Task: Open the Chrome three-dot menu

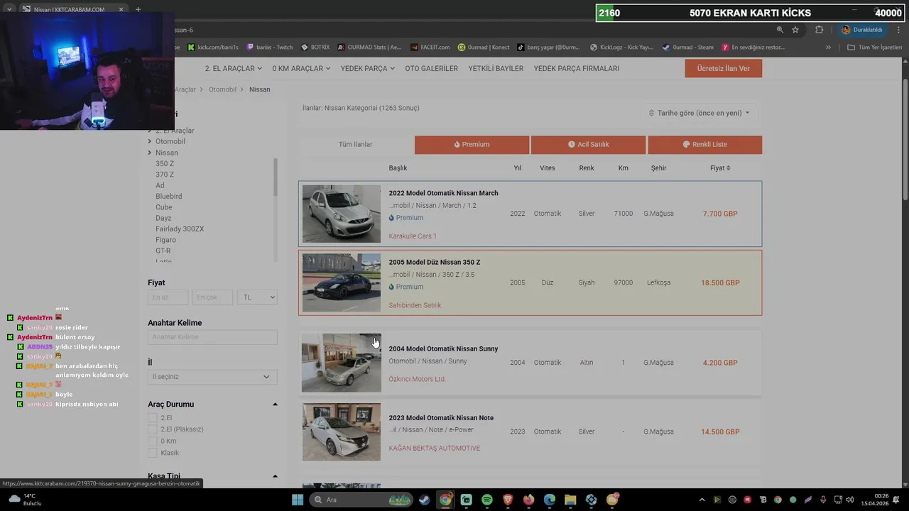Action: pyautogui.click(x=898, y=30)
